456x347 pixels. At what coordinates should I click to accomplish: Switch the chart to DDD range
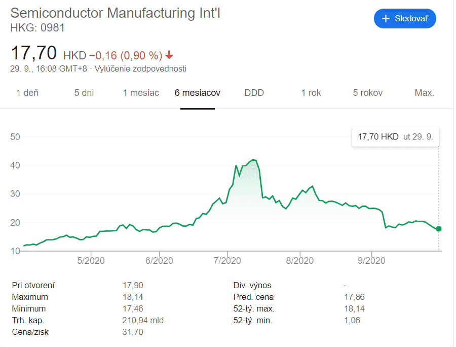click(x=254, y=93)
